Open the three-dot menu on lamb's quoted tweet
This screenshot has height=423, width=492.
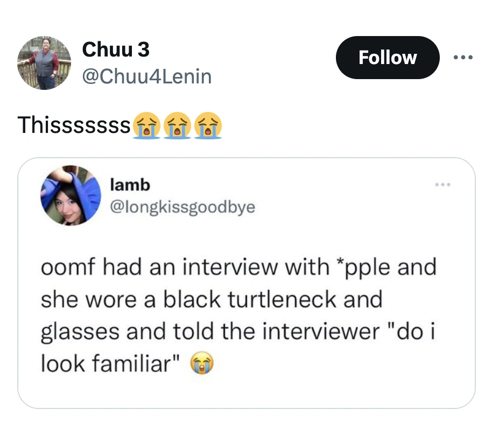click(x=444, y=184)
